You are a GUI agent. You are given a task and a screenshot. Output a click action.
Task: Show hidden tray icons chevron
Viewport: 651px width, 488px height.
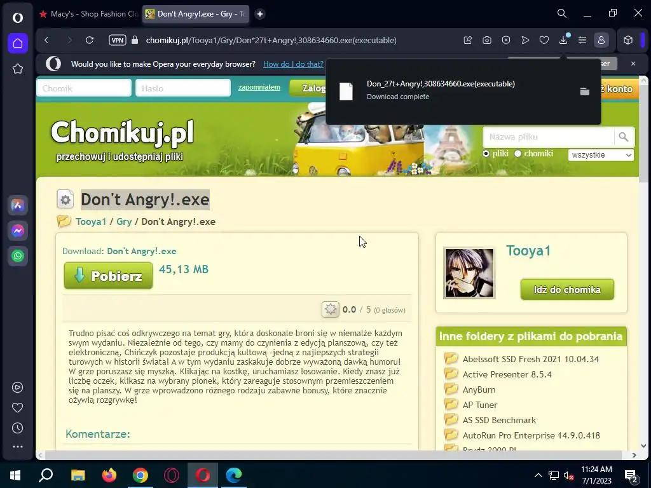pyautogui.click(x=538, y=475)
